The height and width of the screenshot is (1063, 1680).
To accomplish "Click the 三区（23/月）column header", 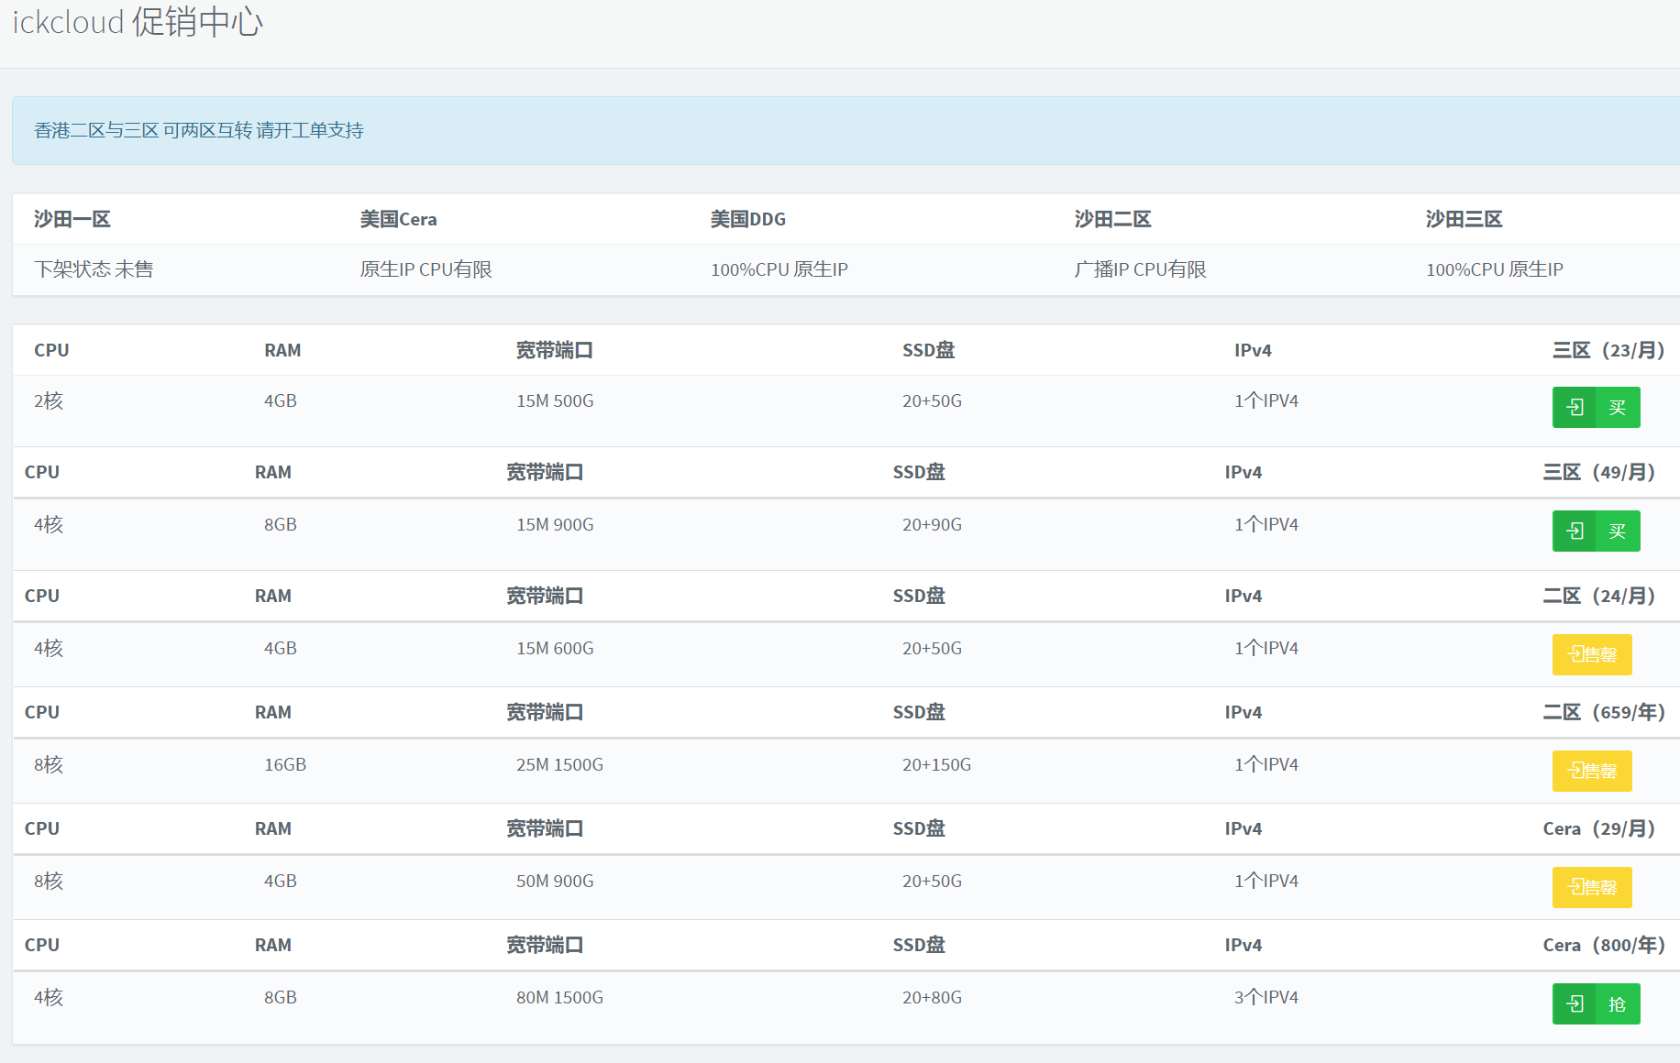I will click(x=1608, y=350).
